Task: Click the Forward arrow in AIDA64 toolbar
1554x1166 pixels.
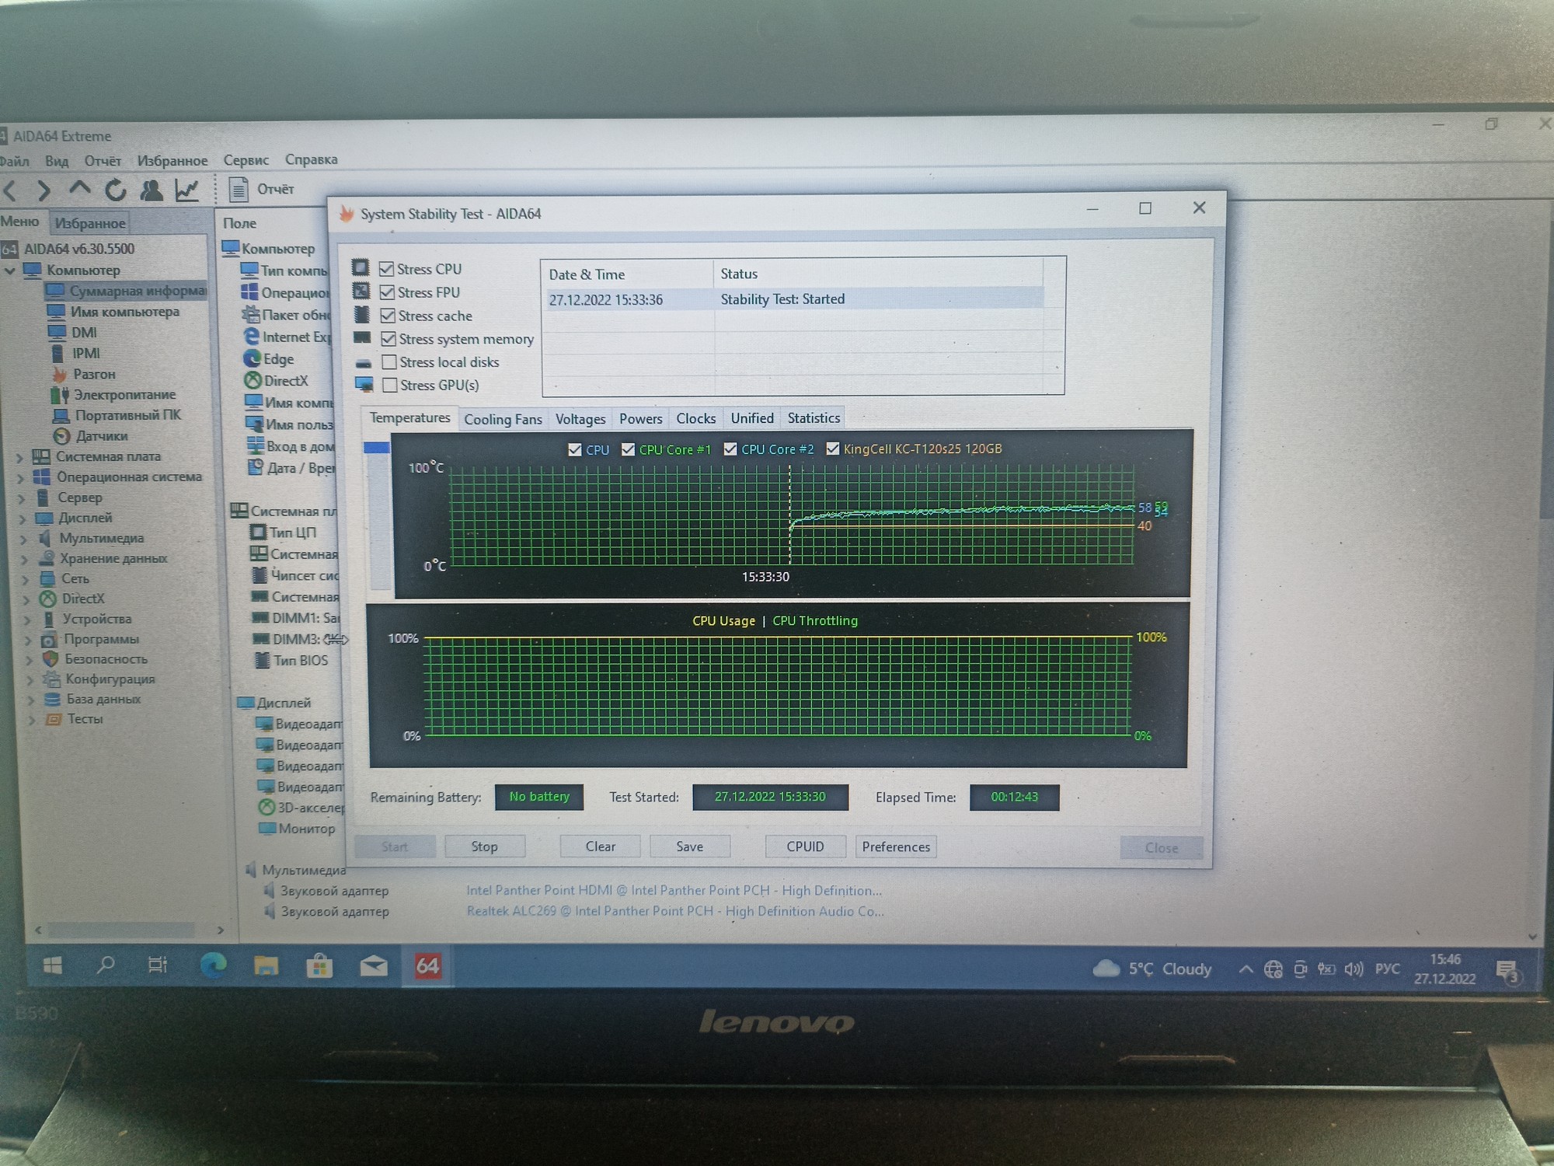Action: point(44,190)
